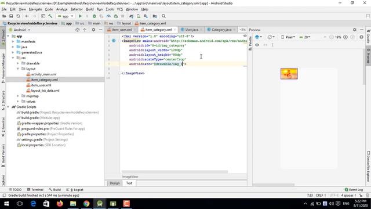Click Scroll from Source target icon in Project panel
Screen dimensions: 371x209
(x=77, y=30)
